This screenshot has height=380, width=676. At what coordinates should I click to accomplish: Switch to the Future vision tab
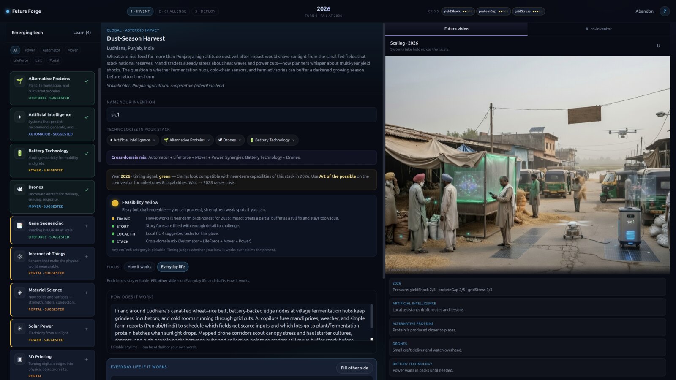click(x=456, y=29)
